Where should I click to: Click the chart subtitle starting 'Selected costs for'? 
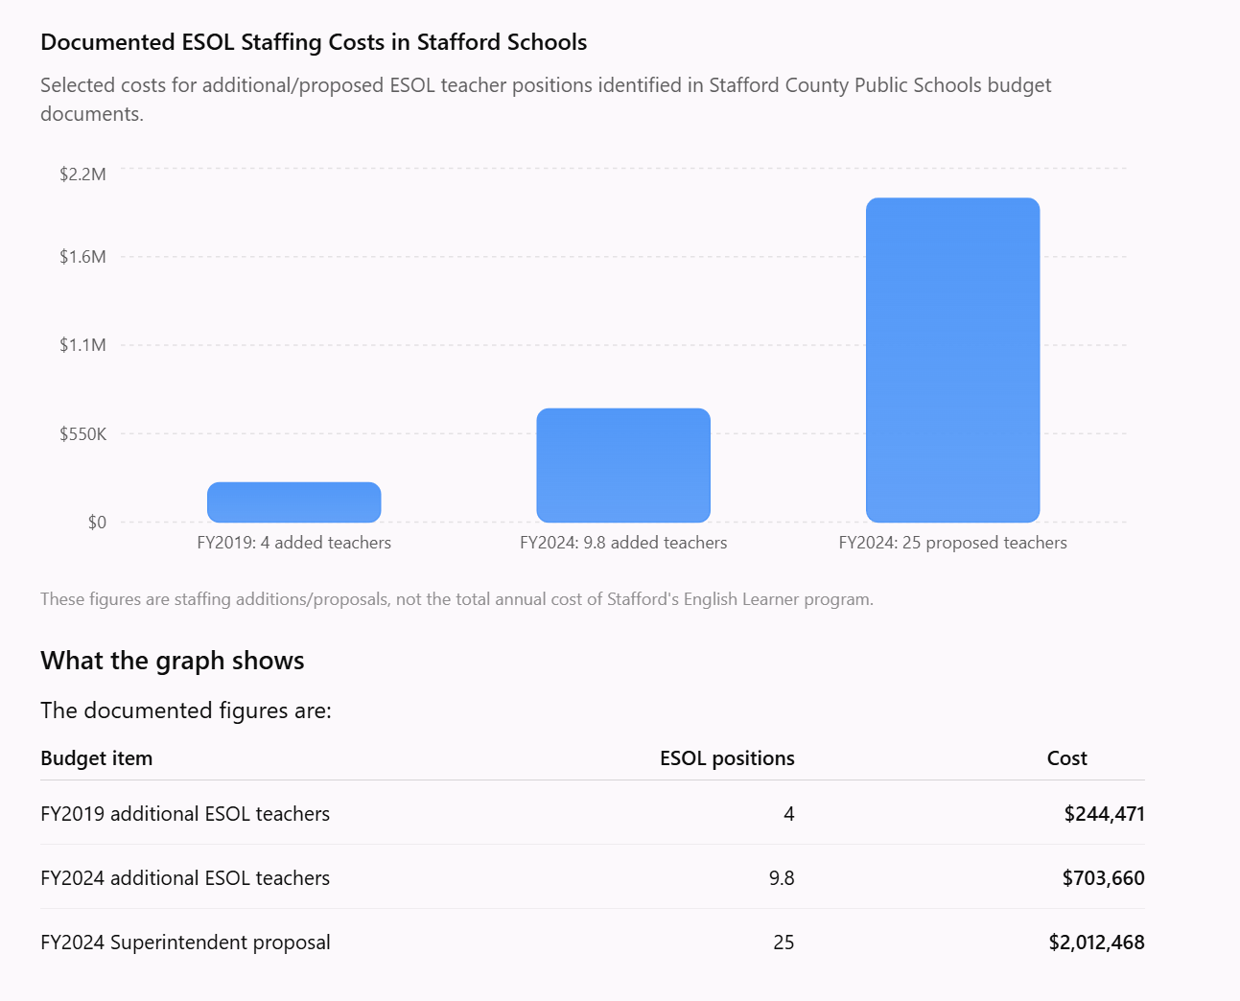(x=546, y=99)
